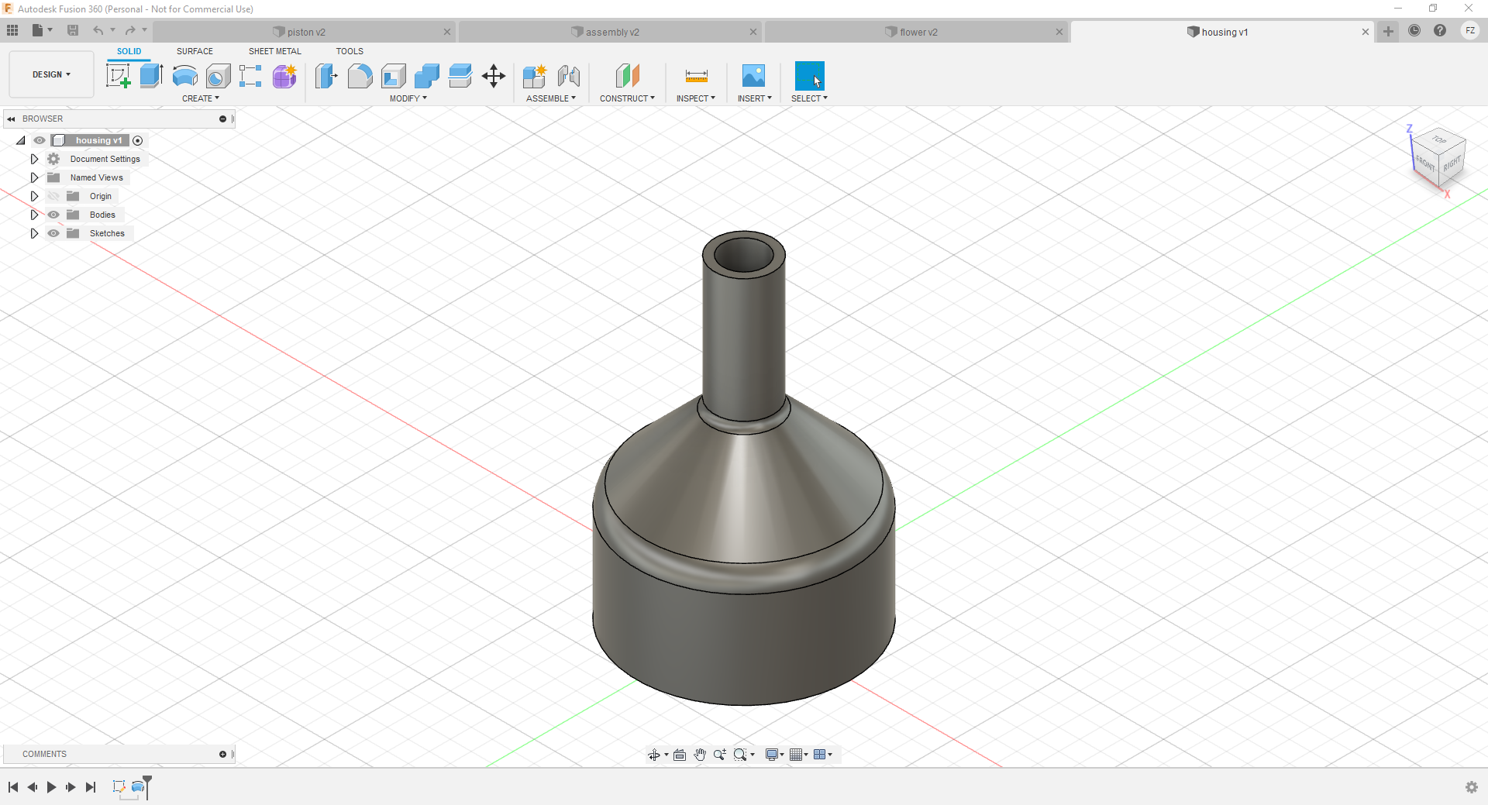Step back one timeline feature
The width and height of the screenshot is (1488, 805).
pyautogui.click(x=33, y=787)
